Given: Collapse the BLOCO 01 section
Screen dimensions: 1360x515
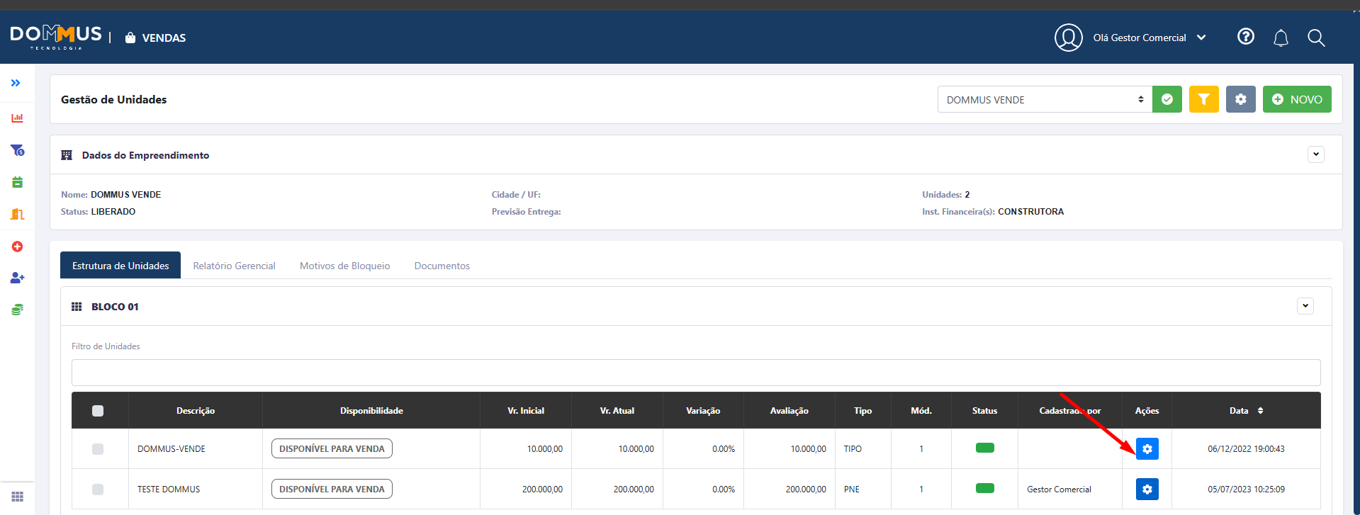Looking at the screenshot, I should tap(1305, 306).
